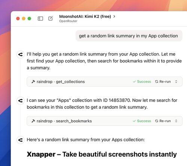Image resolution: width=187 pixels, height=166 pixels.
Task: Toggle the sidebar panel icon
Action: click(40, 18)
